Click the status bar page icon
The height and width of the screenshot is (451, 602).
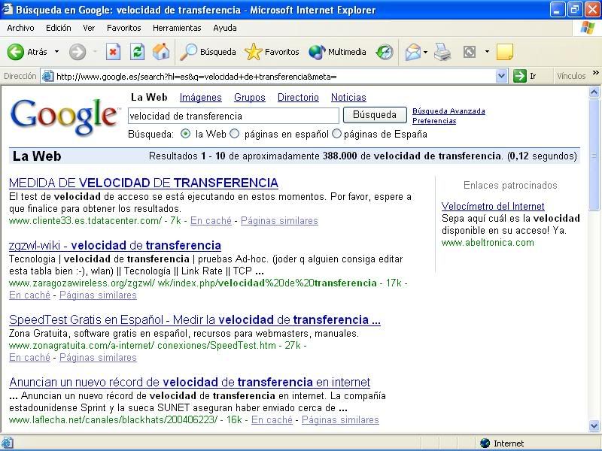coord(8,443)
